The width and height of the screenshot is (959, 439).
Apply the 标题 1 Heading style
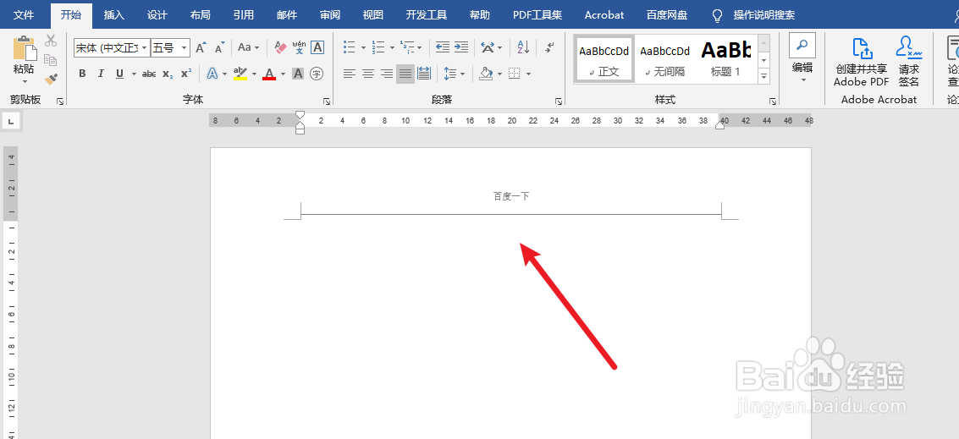tap(726, 59)
